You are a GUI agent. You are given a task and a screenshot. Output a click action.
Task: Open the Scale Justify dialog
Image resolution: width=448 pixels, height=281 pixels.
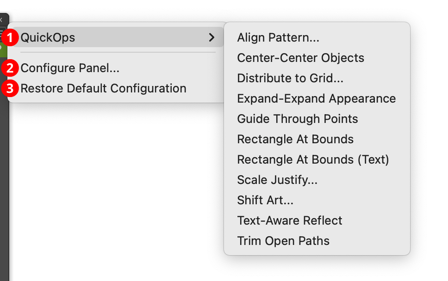coord(277,180)
